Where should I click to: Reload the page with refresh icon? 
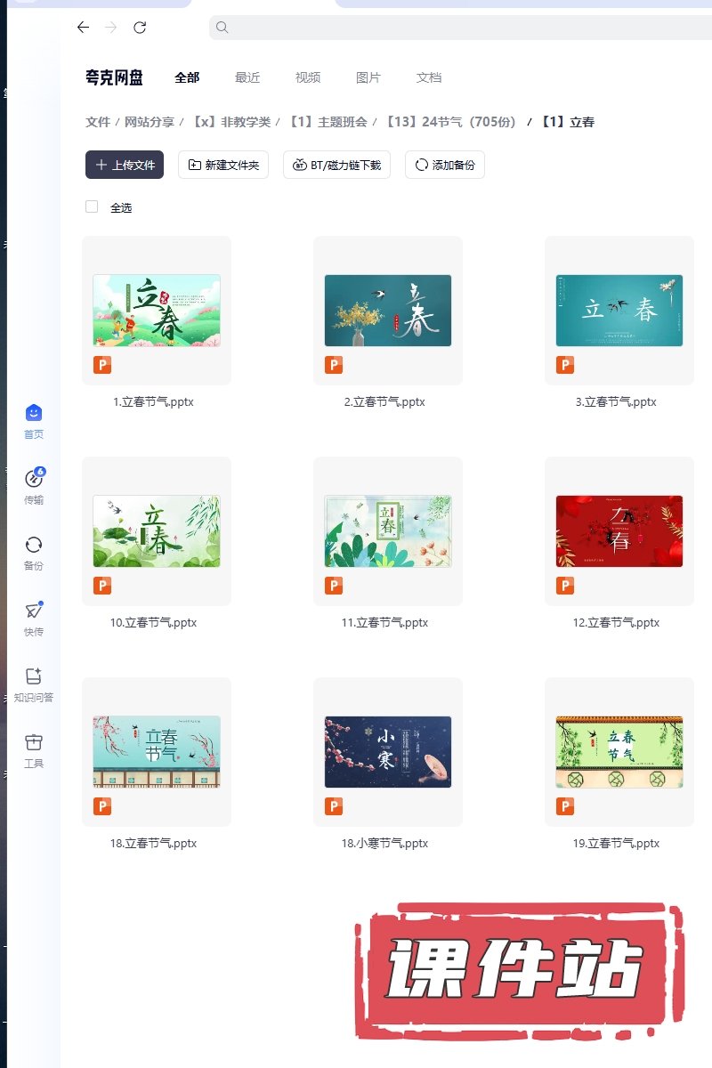[140, 28]
